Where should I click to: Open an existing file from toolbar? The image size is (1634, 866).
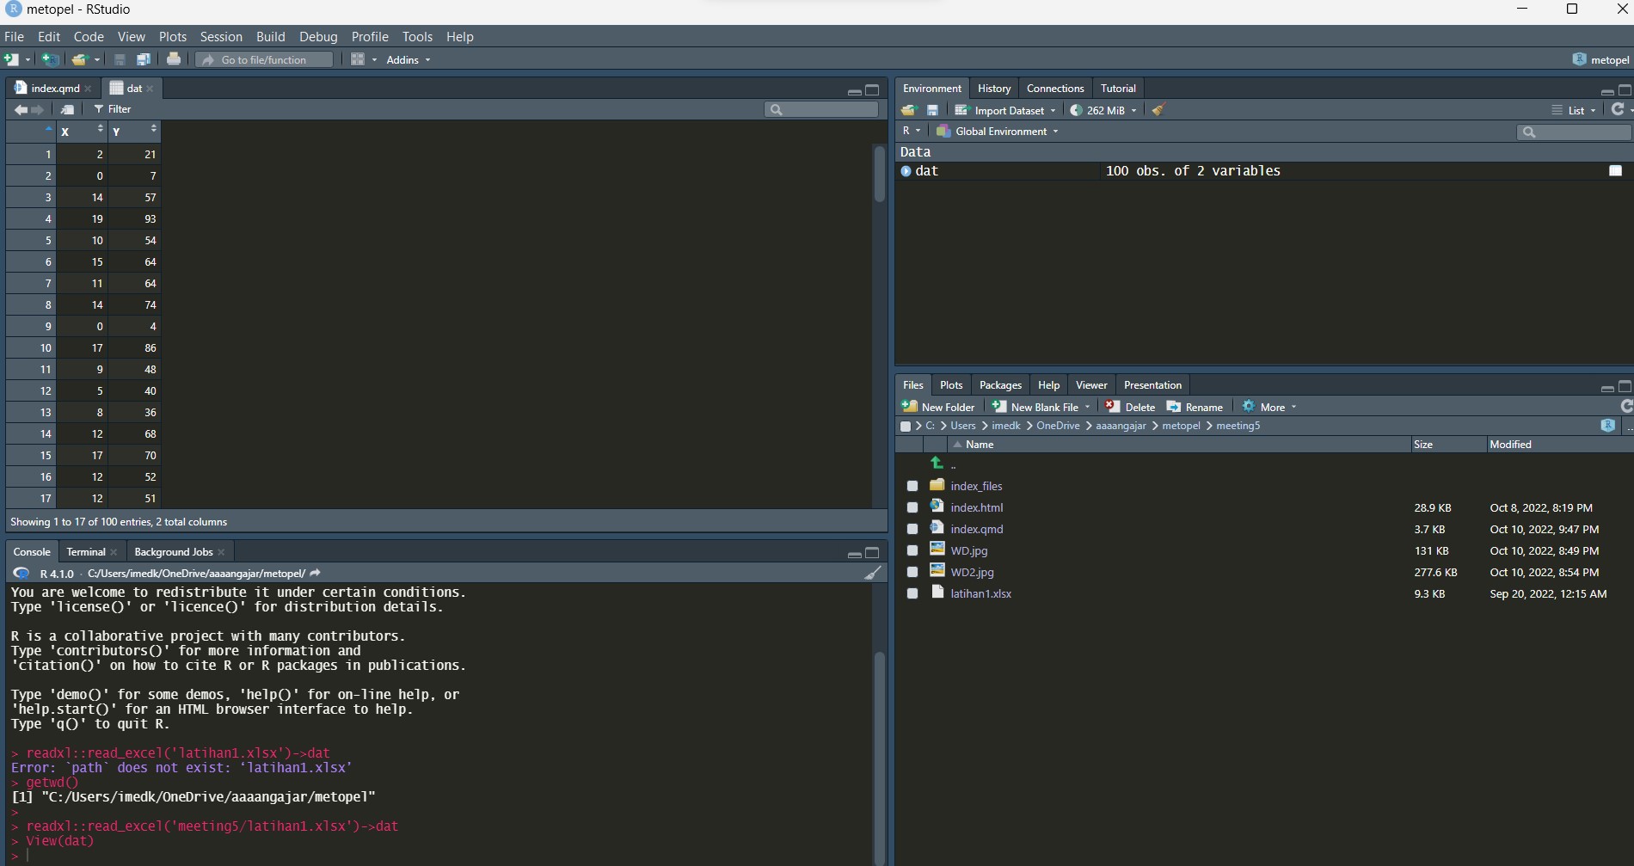tap(80, 58)
